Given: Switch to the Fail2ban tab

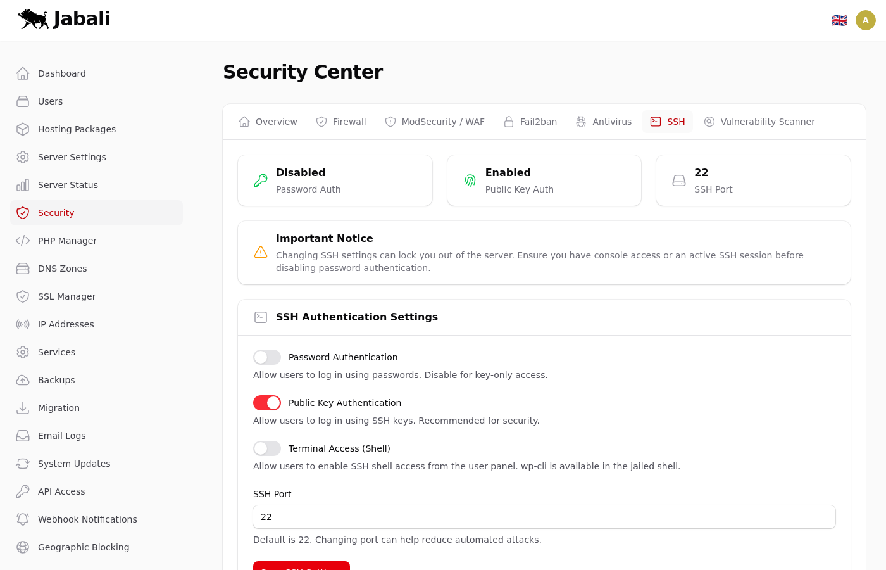Looking at the screenshot, I should coord(530,122).
